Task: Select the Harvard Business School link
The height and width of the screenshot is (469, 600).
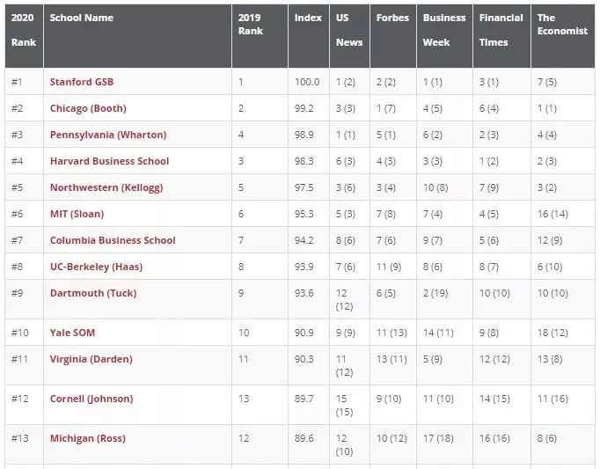Action: (109, 161)
